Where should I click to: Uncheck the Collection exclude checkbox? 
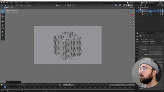159,9
